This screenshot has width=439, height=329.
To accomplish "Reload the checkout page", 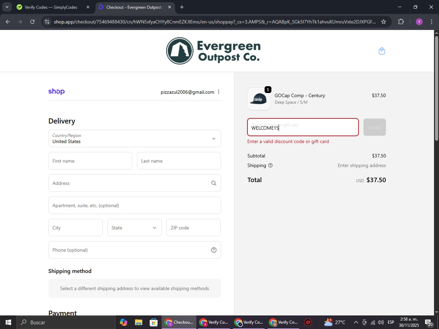I will pos(32,22).
